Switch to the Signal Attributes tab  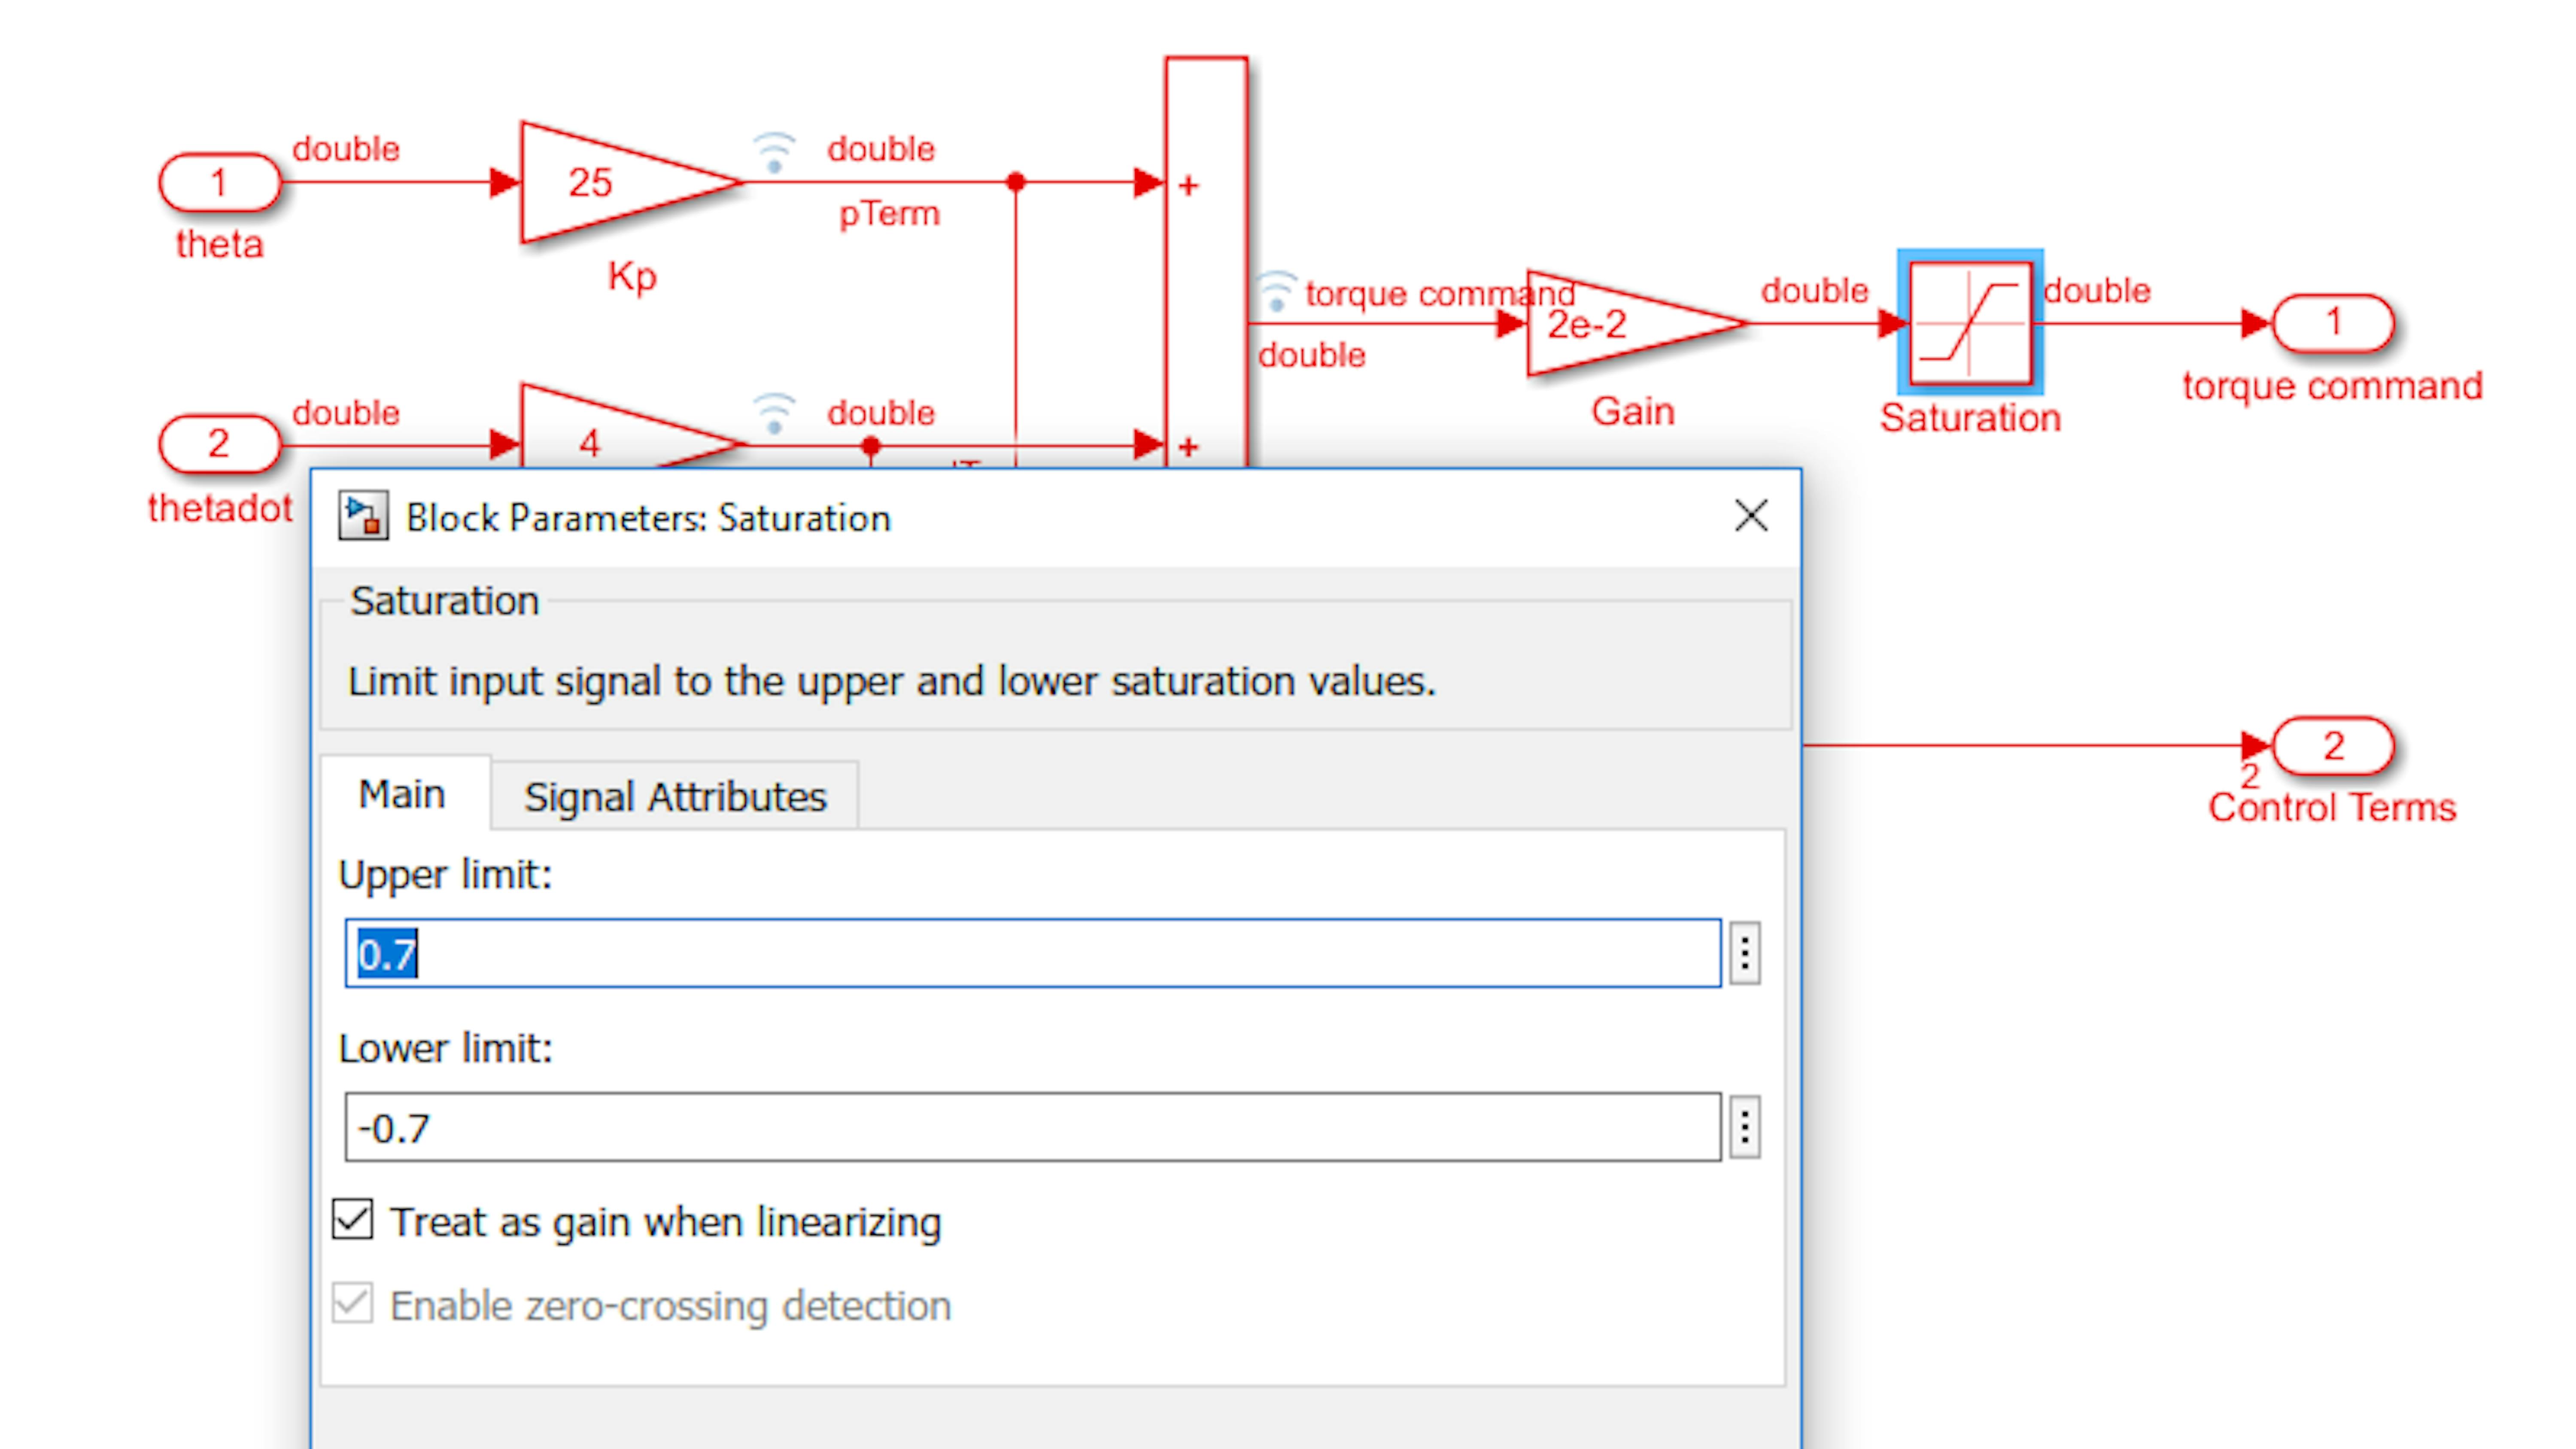[675, 797]
